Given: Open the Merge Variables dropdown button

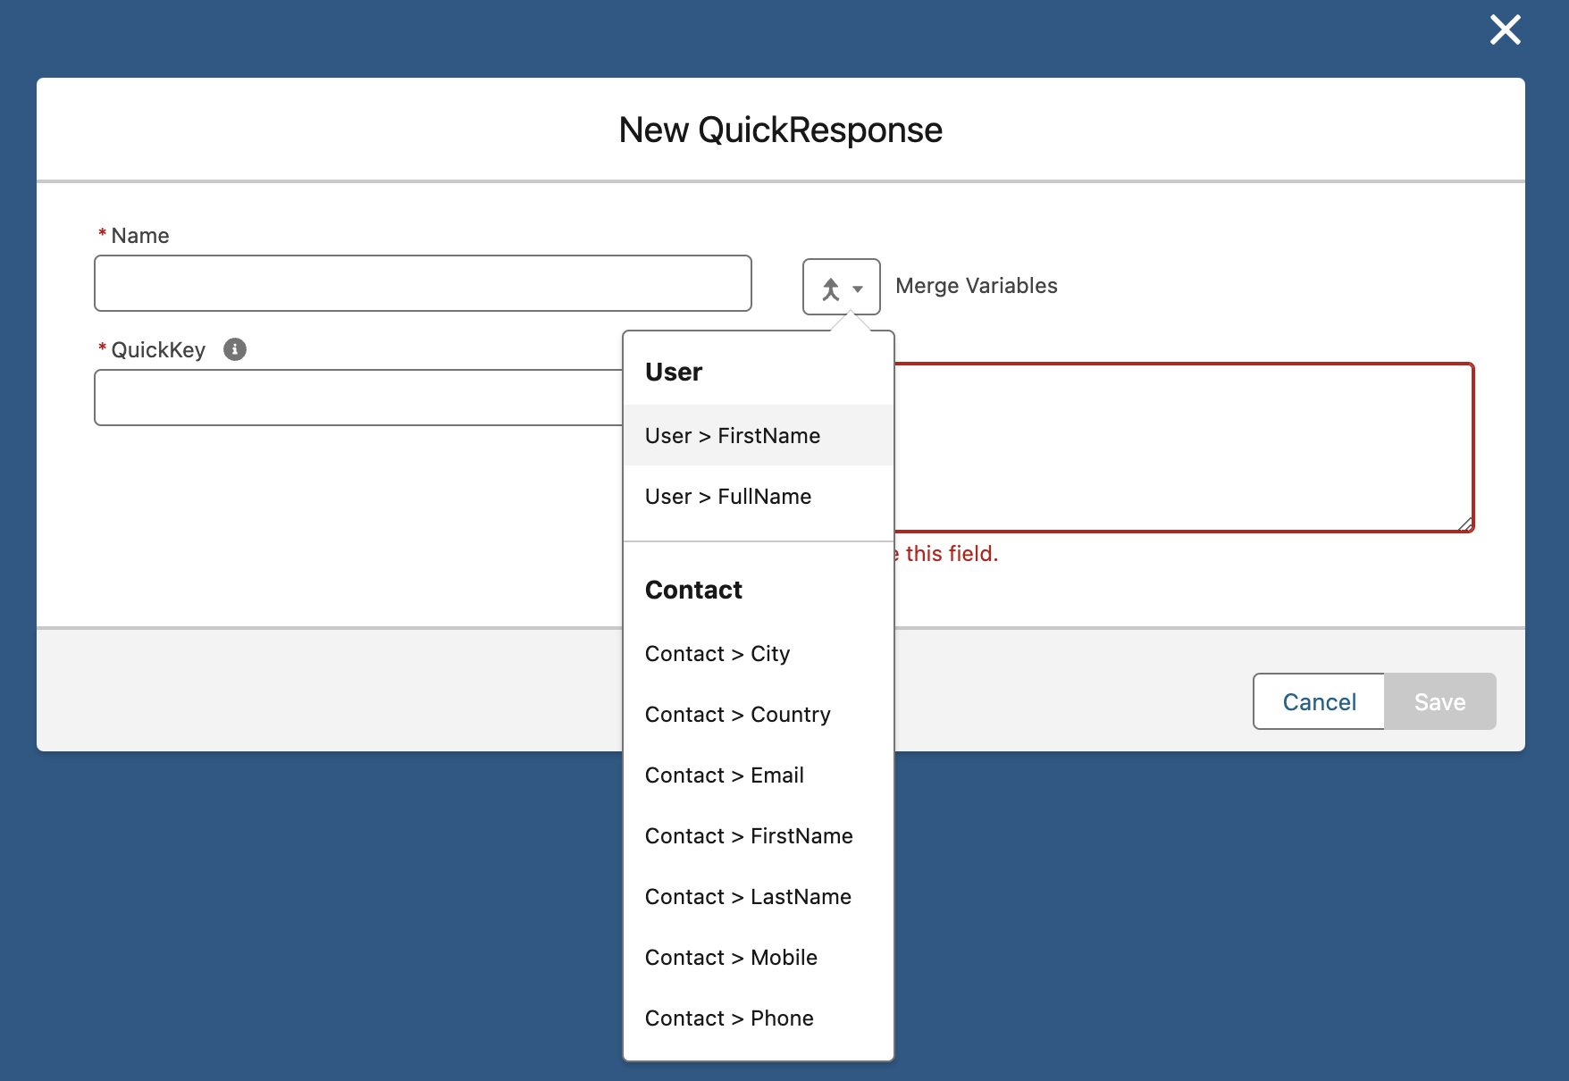Looking at the screenshot, I should pos(841,287).
